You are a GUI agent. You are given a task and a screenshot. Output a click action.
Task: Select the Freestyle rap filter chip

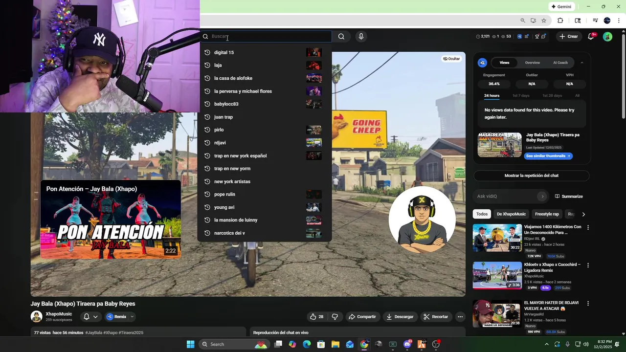547,214
